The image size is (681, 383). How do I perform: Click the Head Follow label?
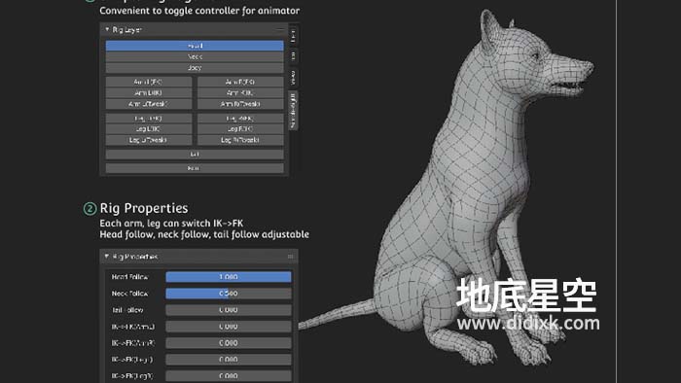[129, 277]
